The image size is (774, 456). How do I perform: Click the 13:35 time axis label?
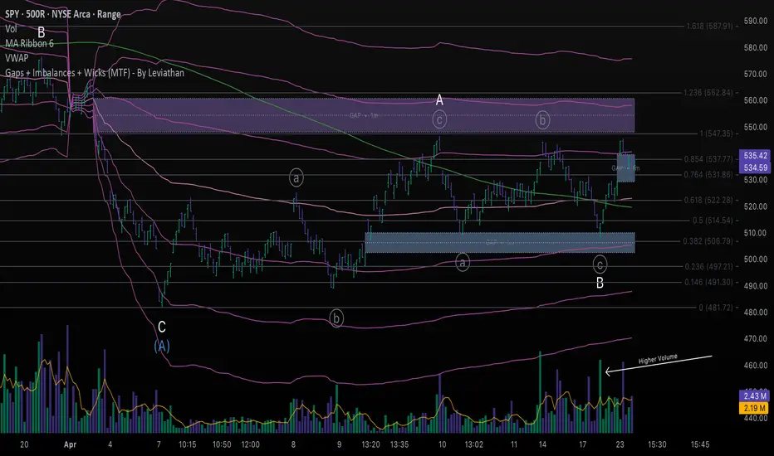399,444
